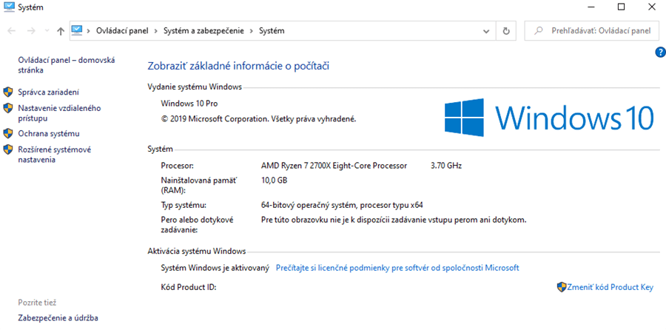Click the shield icon next to Ochrana systému
This screenshot has width=666, height=330.
click(x=8, y=134)
